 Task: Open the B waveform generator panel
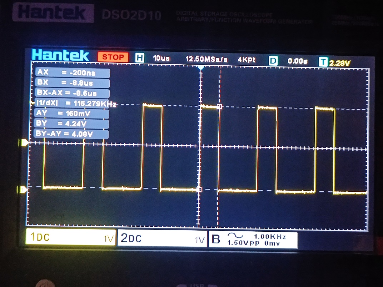coord(253,240)
